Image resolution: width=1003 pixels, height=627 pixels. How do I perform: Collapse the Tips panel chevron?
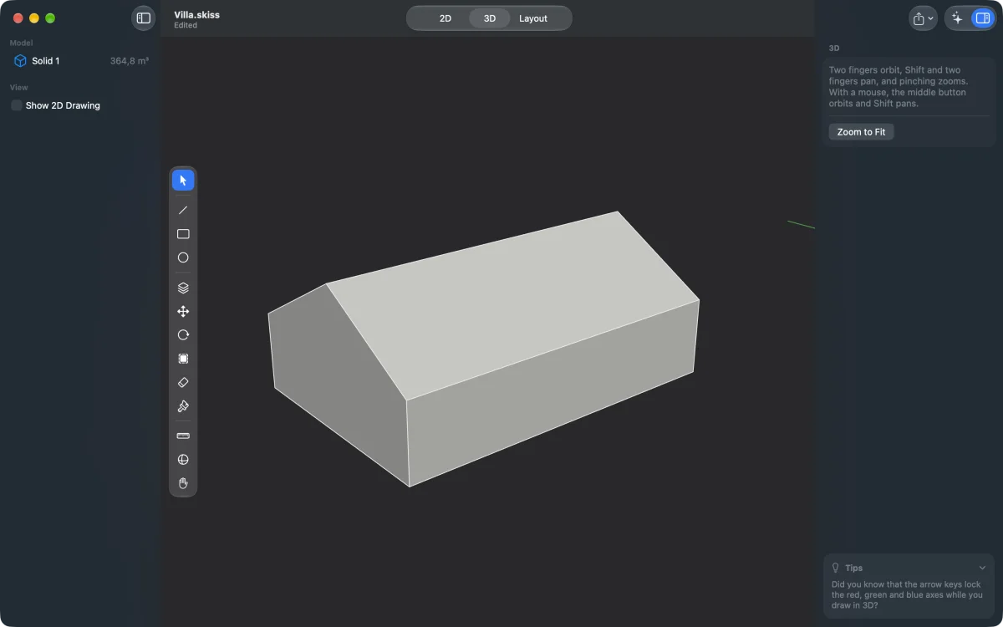(982, 568)
